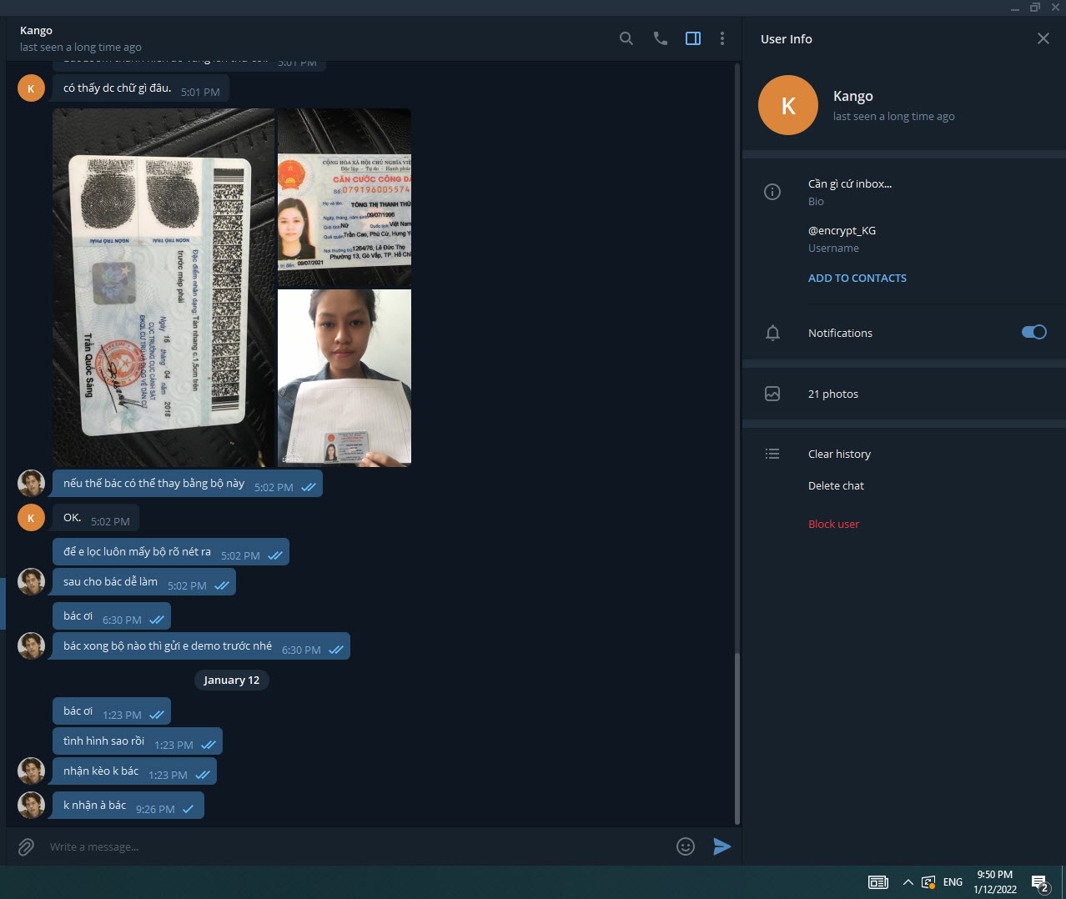
Task: Search in the Kango chat
Action: point(626,38)
